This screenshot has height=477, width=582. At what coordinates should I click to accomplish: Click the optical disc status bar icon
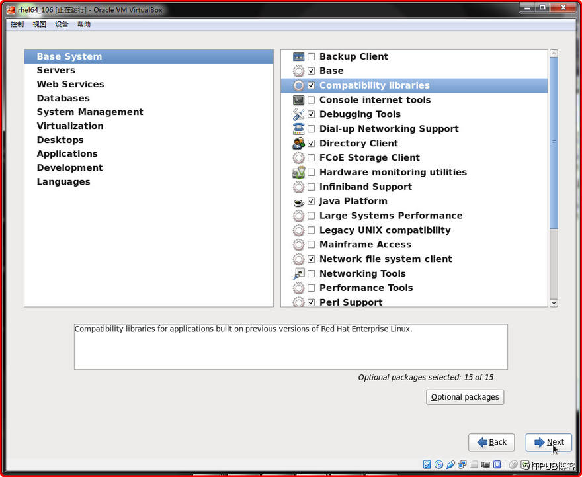click(438, 464)
